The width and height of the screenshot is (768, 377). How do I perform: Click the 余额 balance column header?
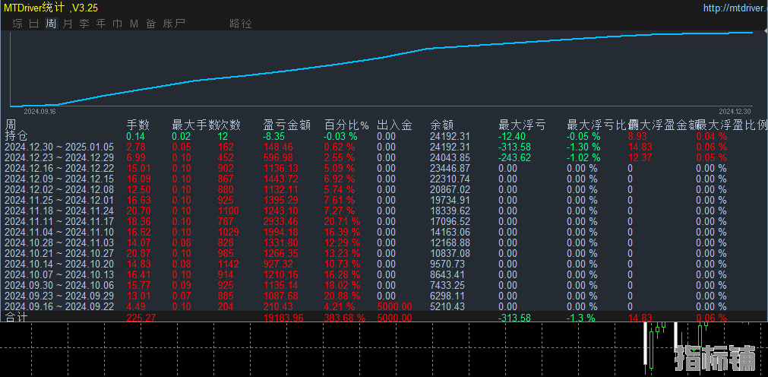[441, 125]
